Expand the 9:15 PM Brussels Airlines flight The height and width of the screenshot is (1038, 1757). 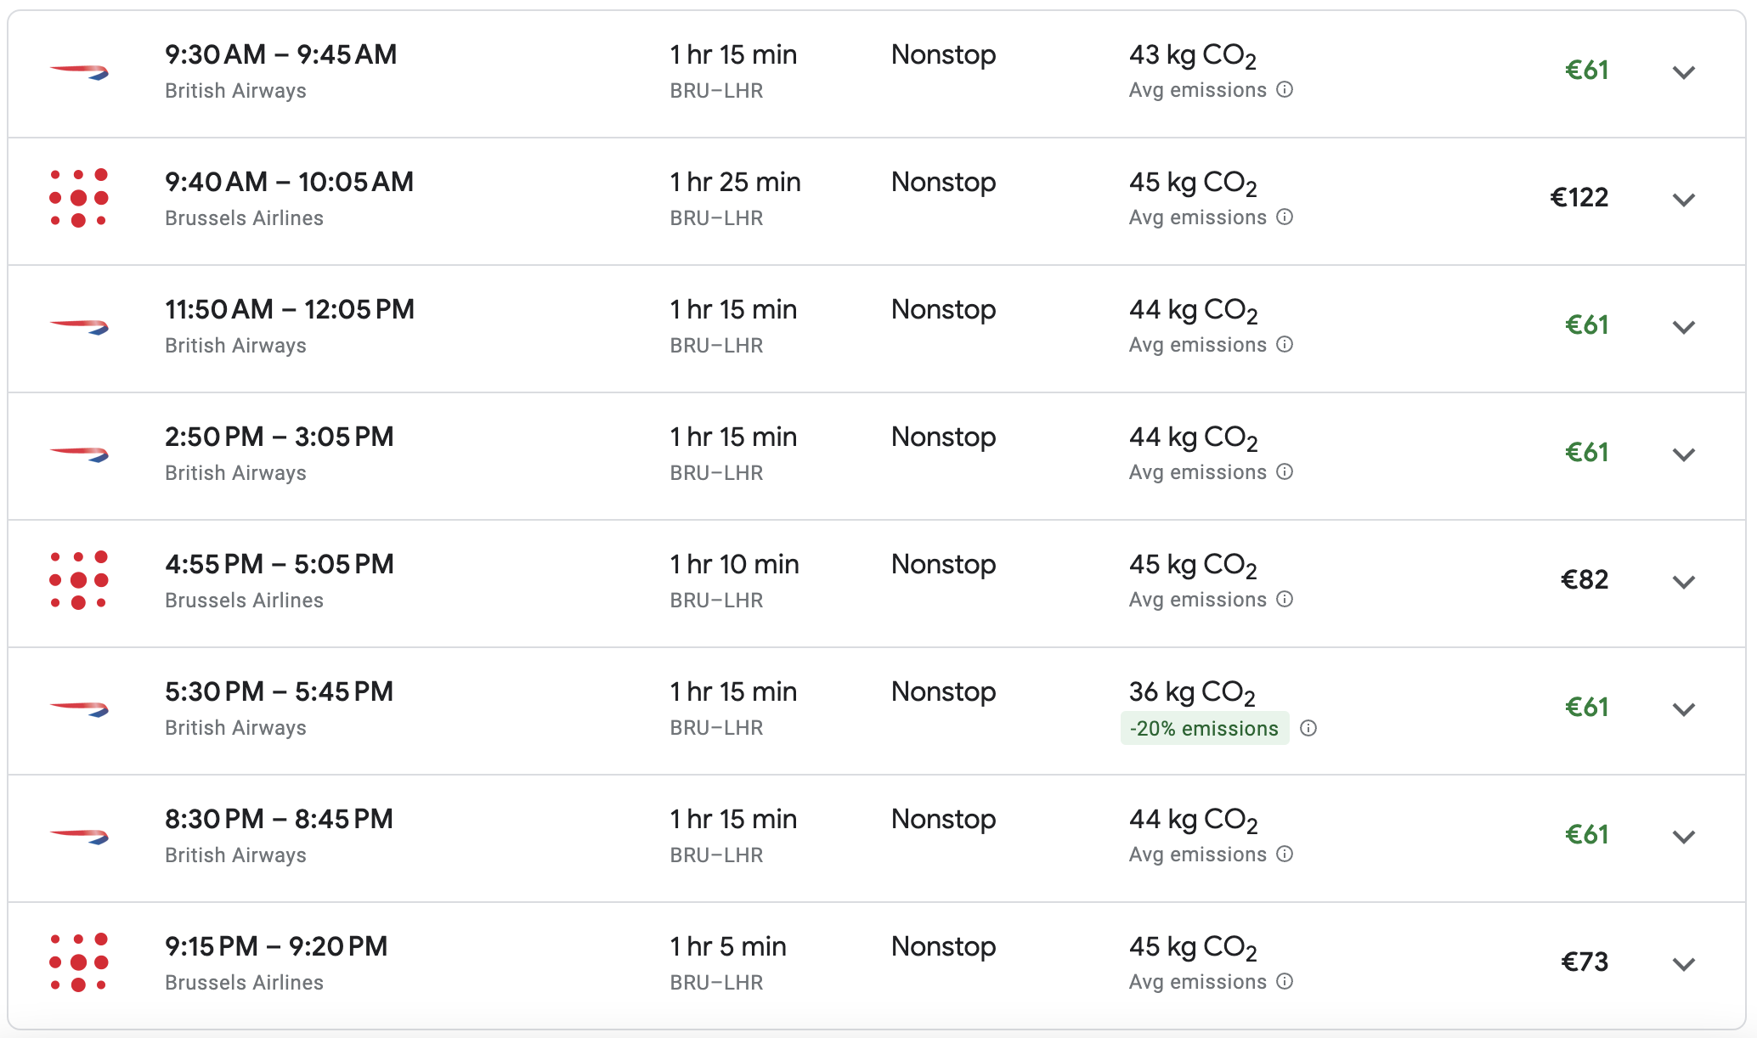pyautogui.click(x=1683, y=964)
